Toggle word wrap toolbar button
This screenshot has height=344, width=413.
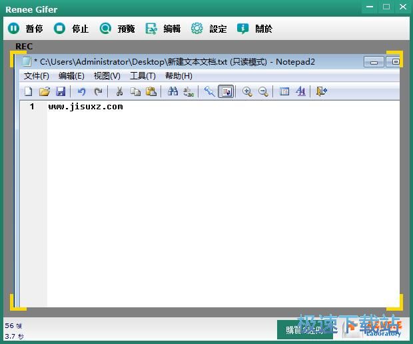(226, 91)
